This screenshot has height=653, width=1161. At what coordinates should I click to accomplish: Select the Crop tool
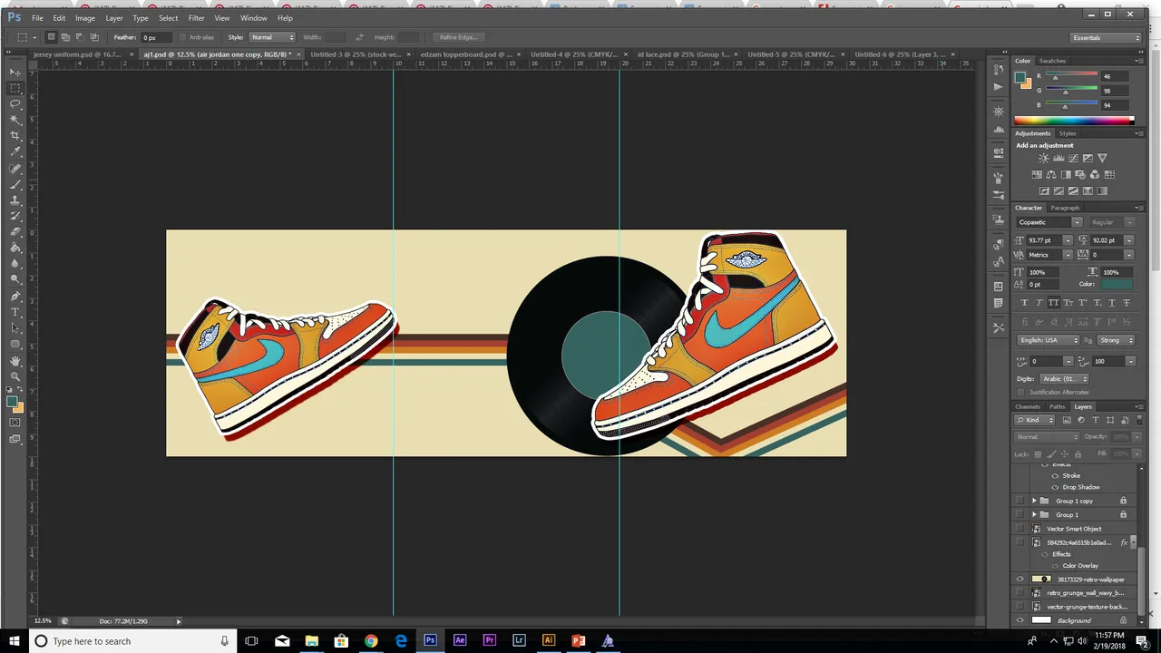coord(15,136)
